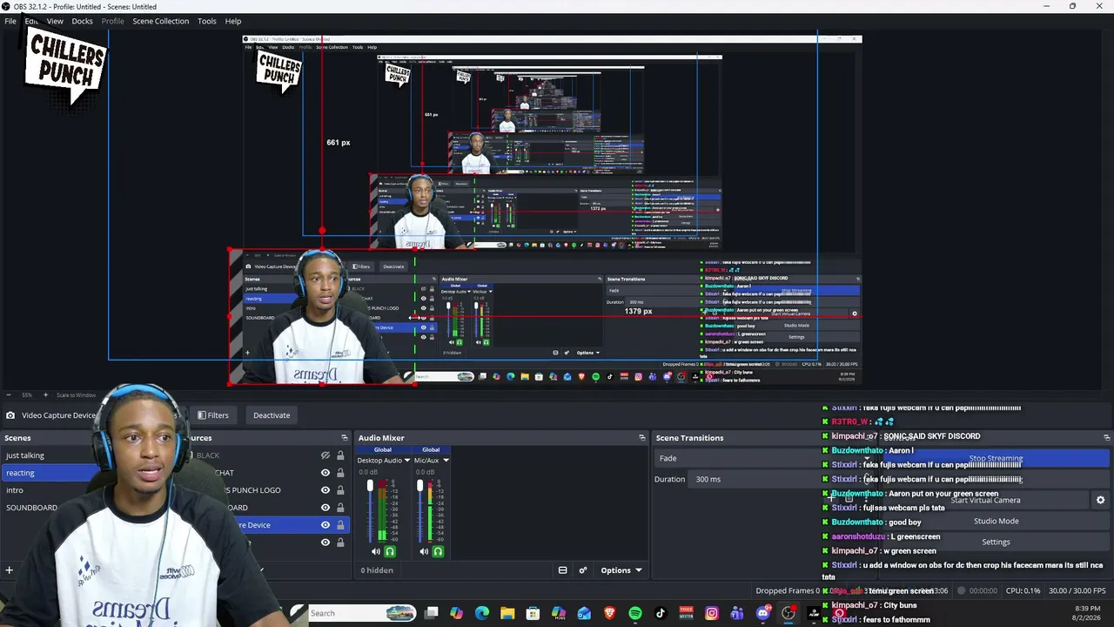Toggle lock on the BLACK source
Viewport: 1114px width, 627px height.
(x=340, y=455)
